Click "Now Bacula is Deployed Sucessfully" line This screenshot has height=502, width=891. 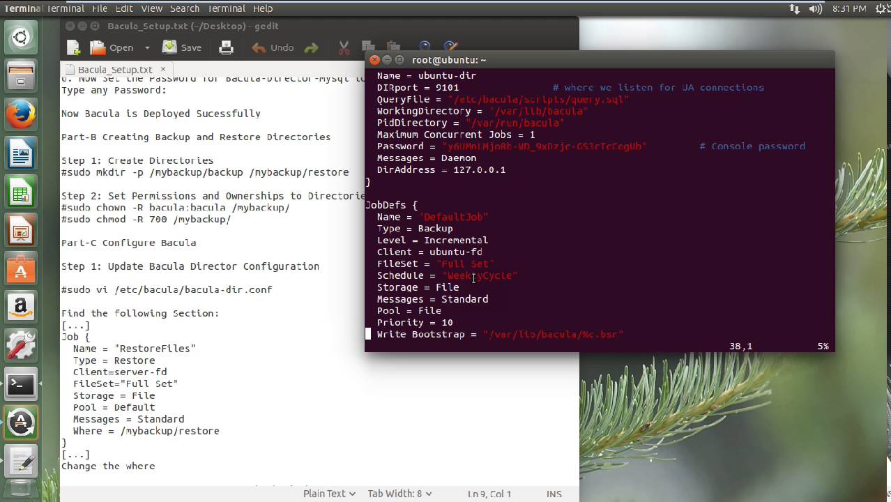tap(161, 114)
